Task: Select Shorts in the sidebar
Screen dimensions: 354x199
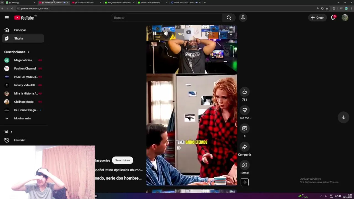Action: pyautogui.click(x=23, y=38)
